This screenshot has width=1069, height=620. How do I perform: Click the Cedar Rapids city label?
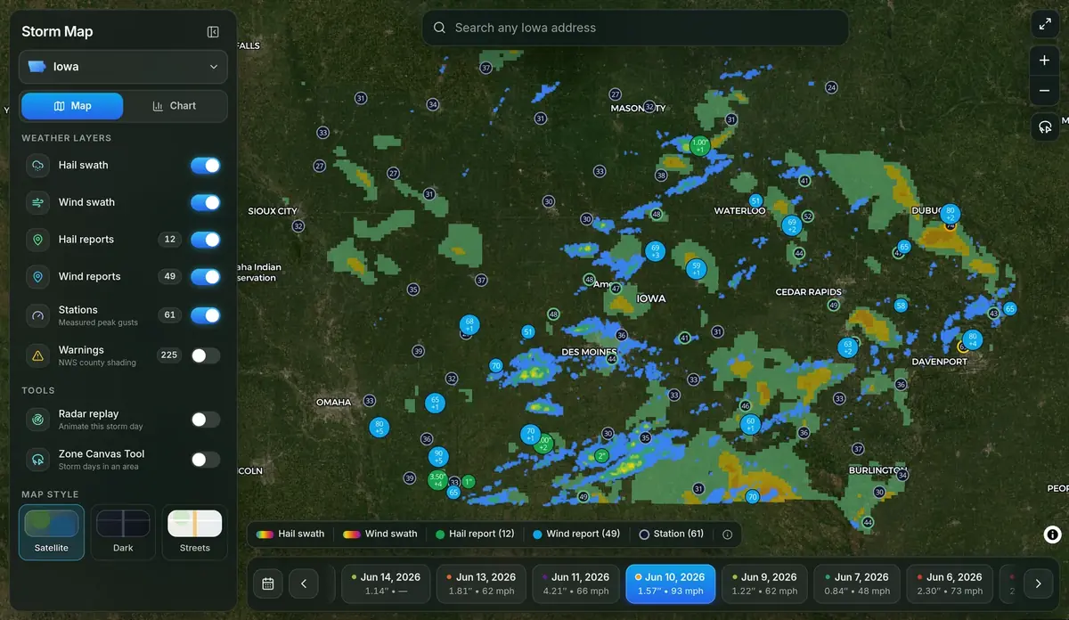point(809,292)
